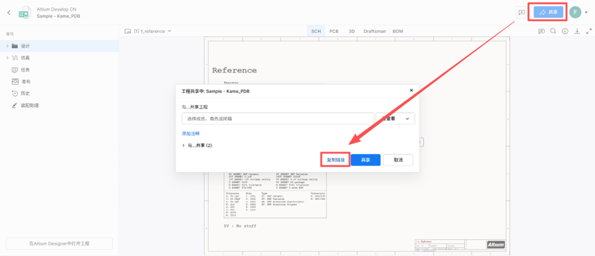Click the 取消 button
This screenshot has width=595, height=256.
(398, 160)
